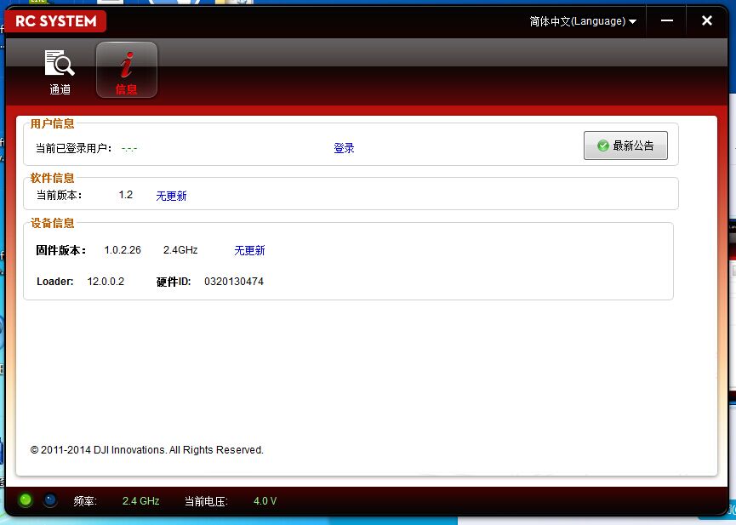Click the 4.0 V voltage reading
Viewport: 736px width, 525px height.
(265, 501)
